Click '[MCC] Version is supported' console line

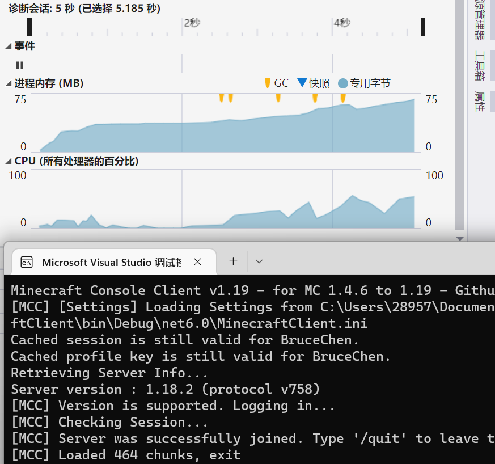coord(173,406)
